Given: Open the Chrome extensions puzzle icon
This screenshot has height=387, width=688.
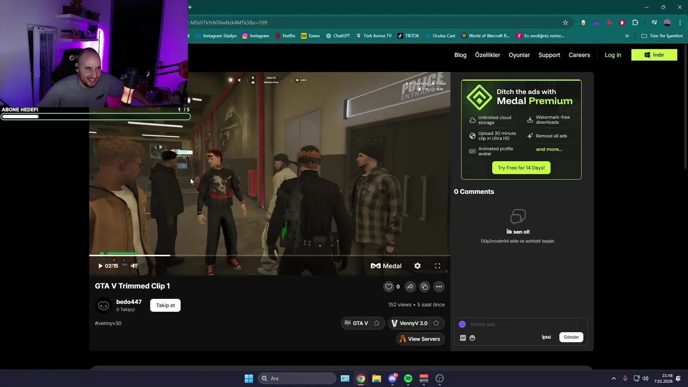Looking at the screenshot, I should pos(635,23).
